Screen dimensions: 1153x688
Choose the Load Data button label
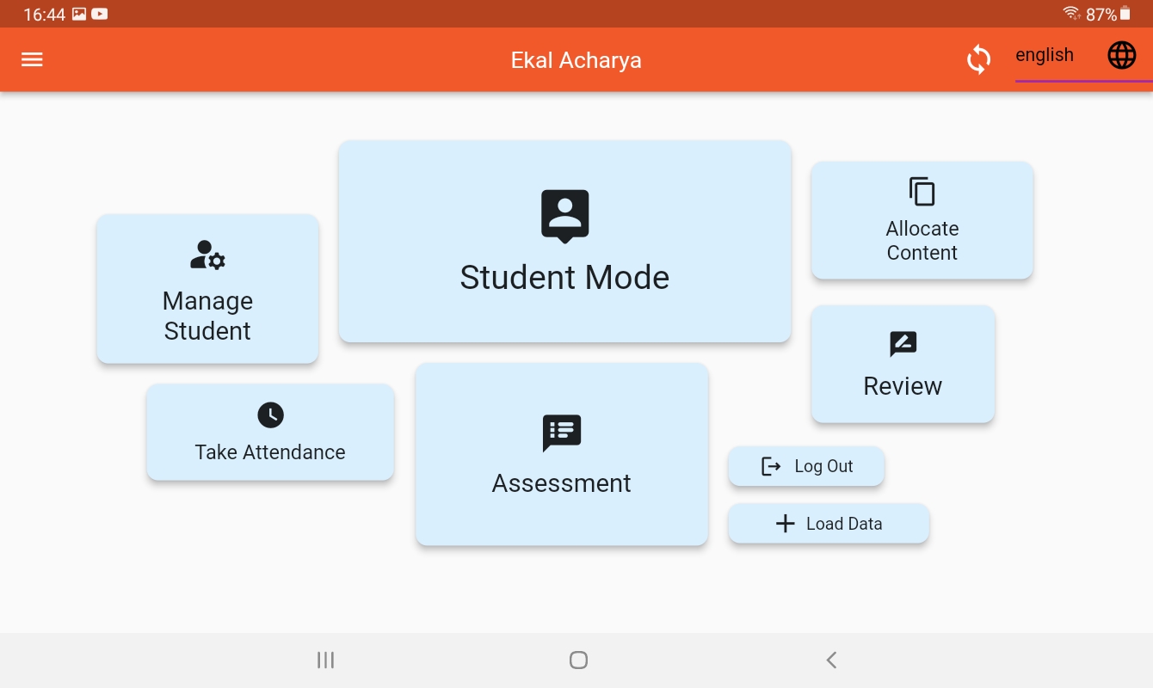pyautogui.click(x=844, y=524)
